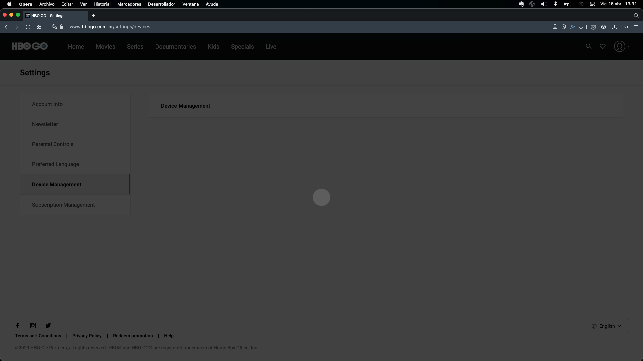Switch to the Kids section
This screenshot has height=361, width=643.
pyautogui.click(x=213, y=46)
